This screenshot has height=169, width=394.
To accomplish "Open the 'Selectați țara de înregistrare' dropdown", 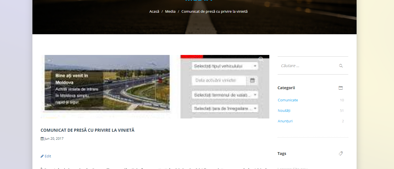I will click(x=224, y=108).
